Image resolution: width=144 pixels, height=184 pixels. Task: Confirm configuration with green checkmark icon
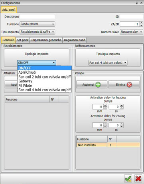tap(128, 178)
